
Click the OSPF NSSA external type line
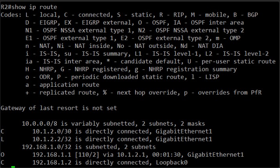pyautogui.click(x=135, y=30)
